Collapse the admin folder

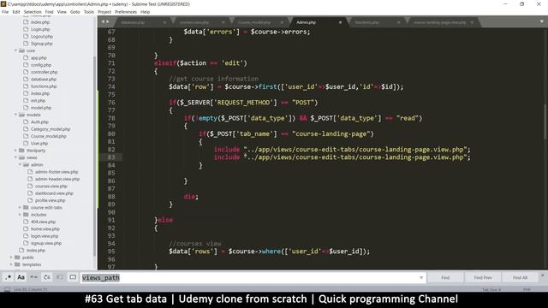coord(21,164)
